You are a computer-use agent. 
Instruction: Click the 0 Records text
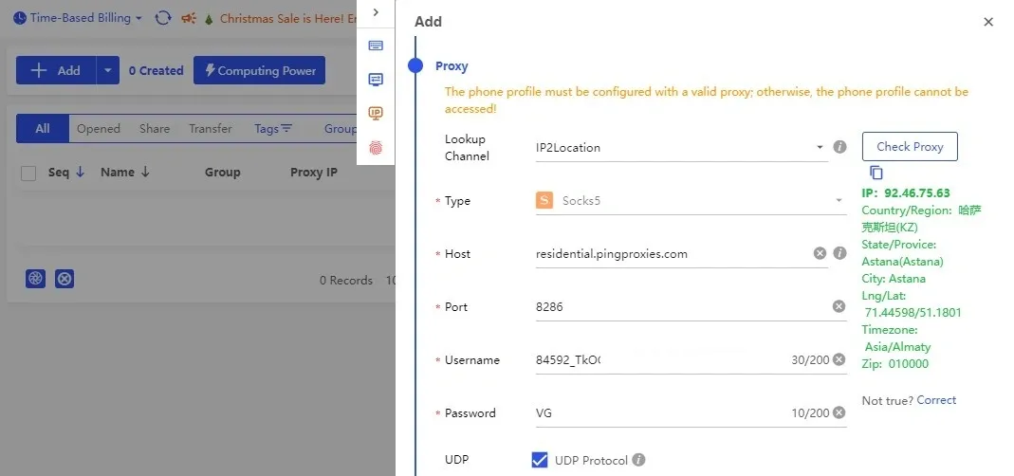[346, 280]
